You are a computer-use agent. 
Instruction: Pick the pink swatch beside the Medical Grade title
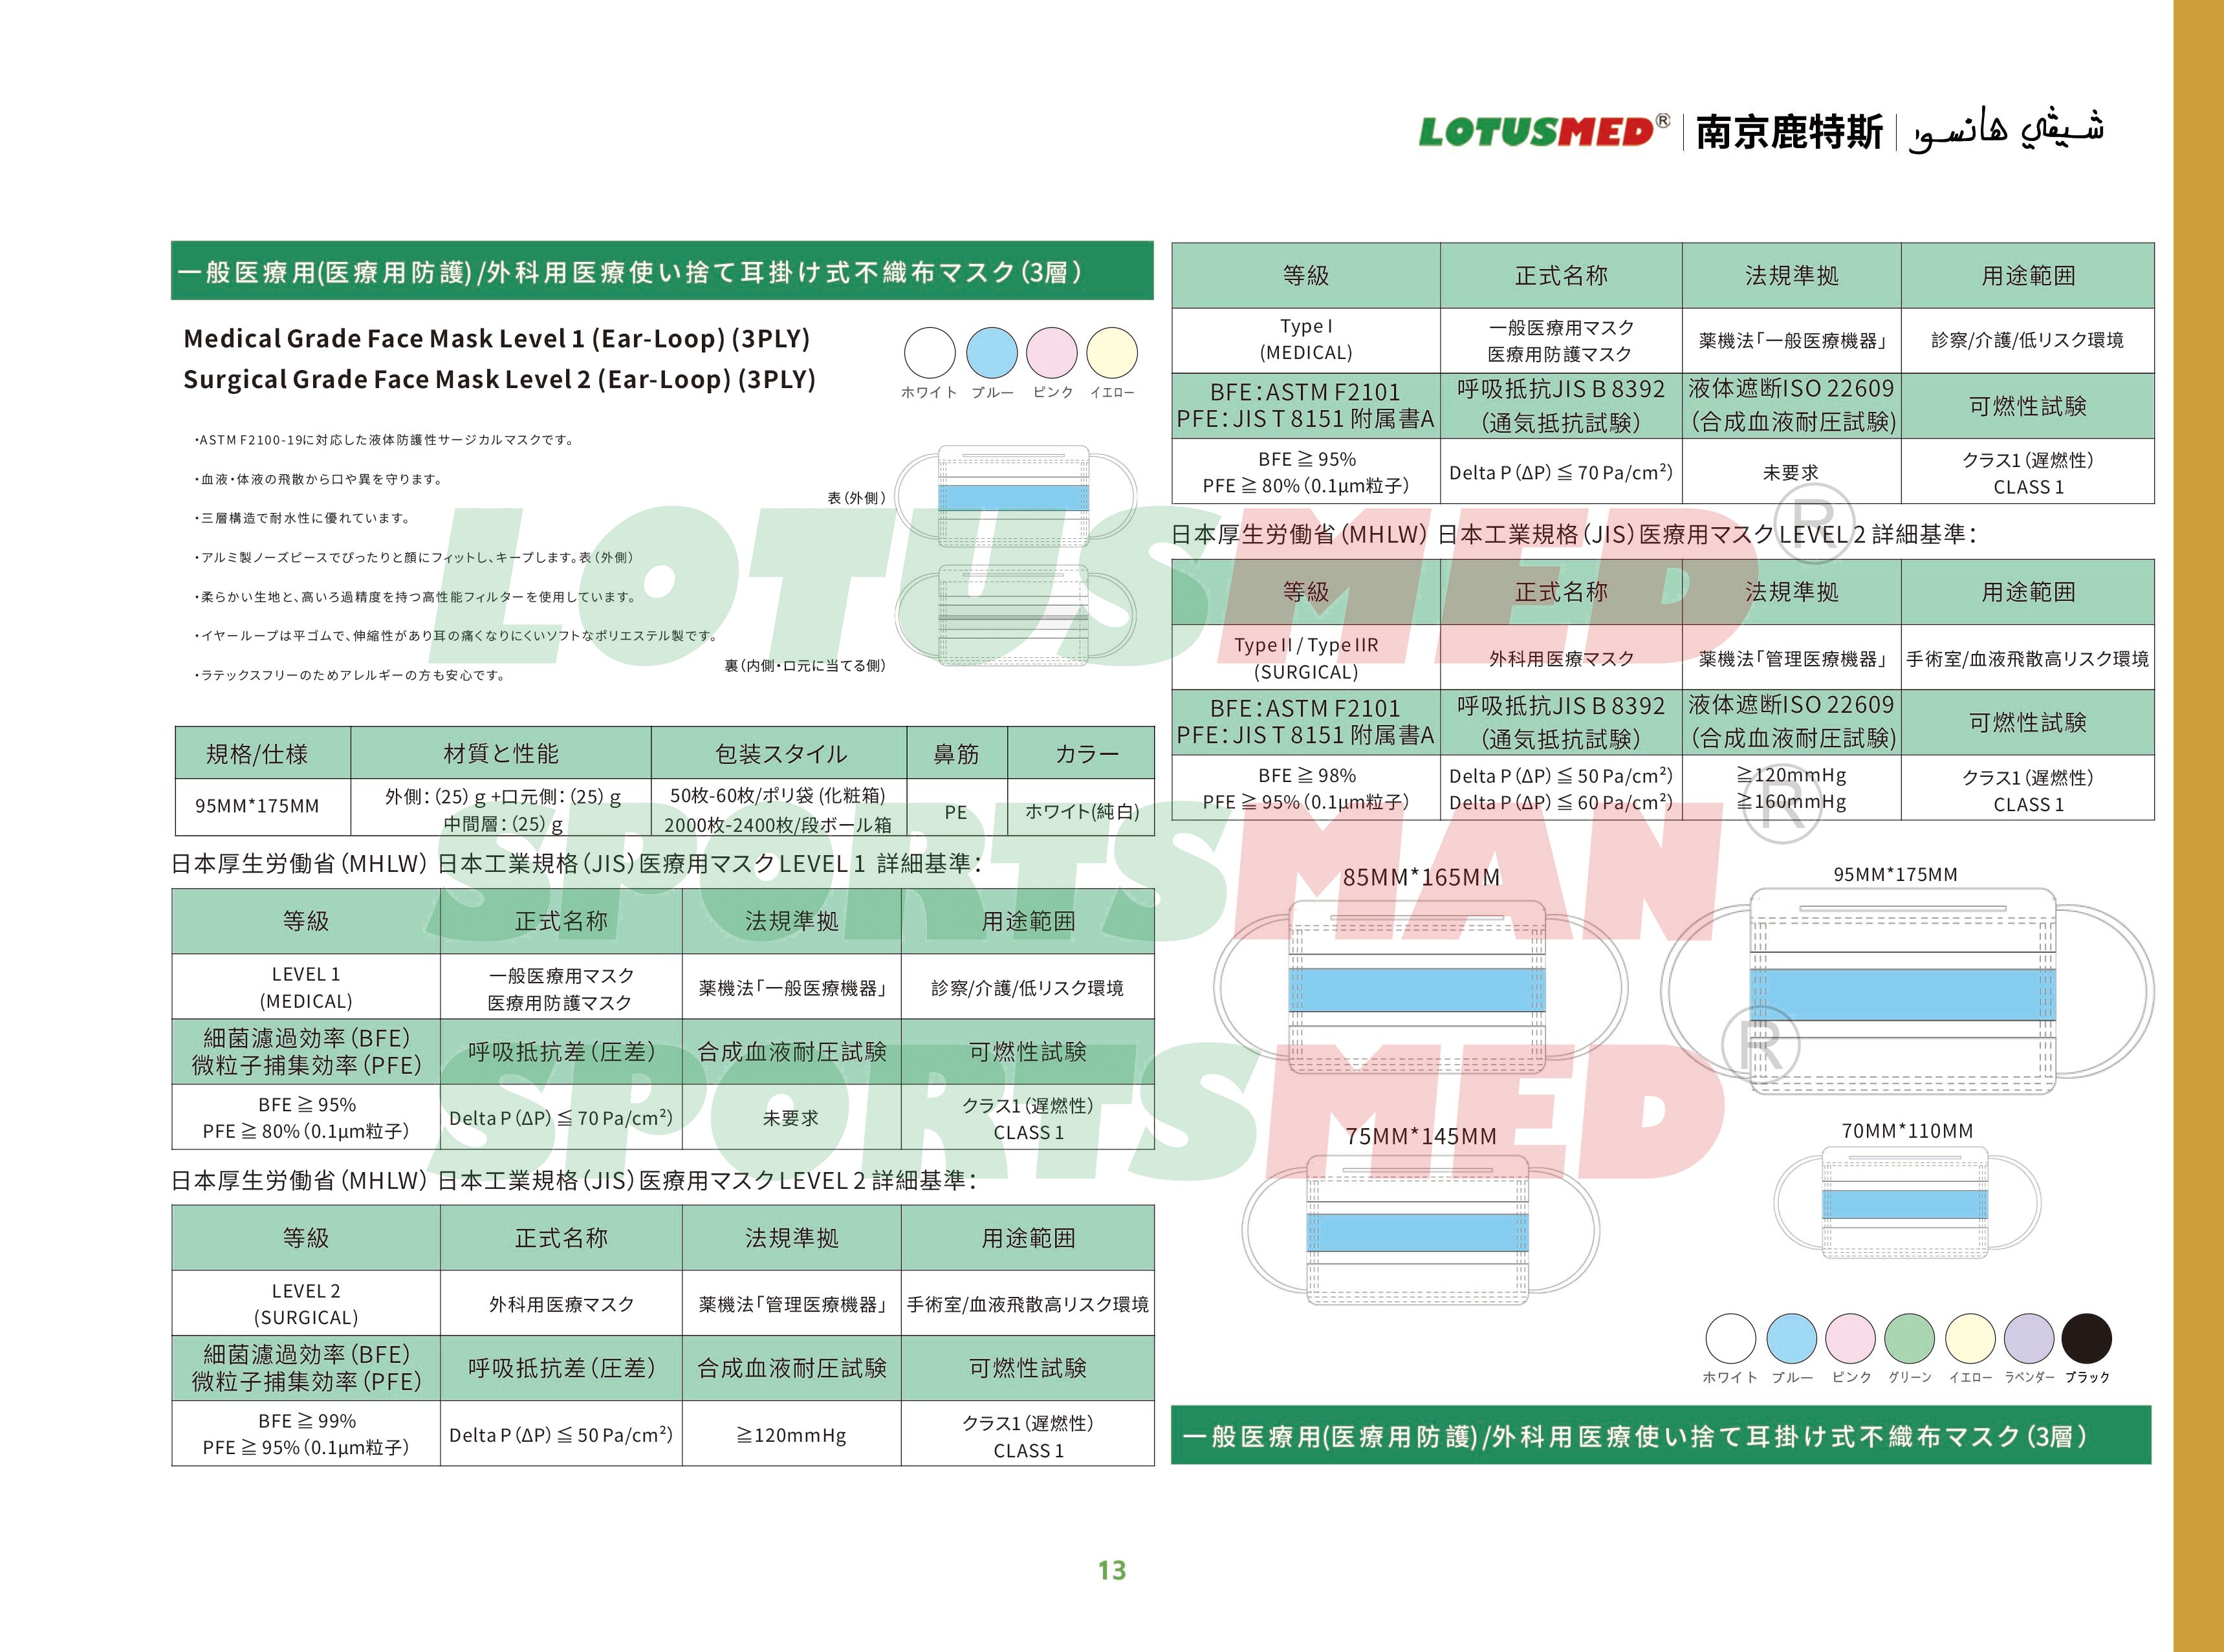click(x=1052, y=353)
